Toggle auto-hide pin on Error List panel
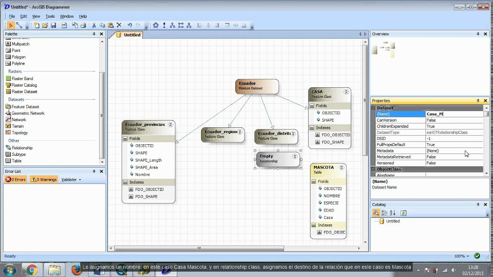 (94, 171)
